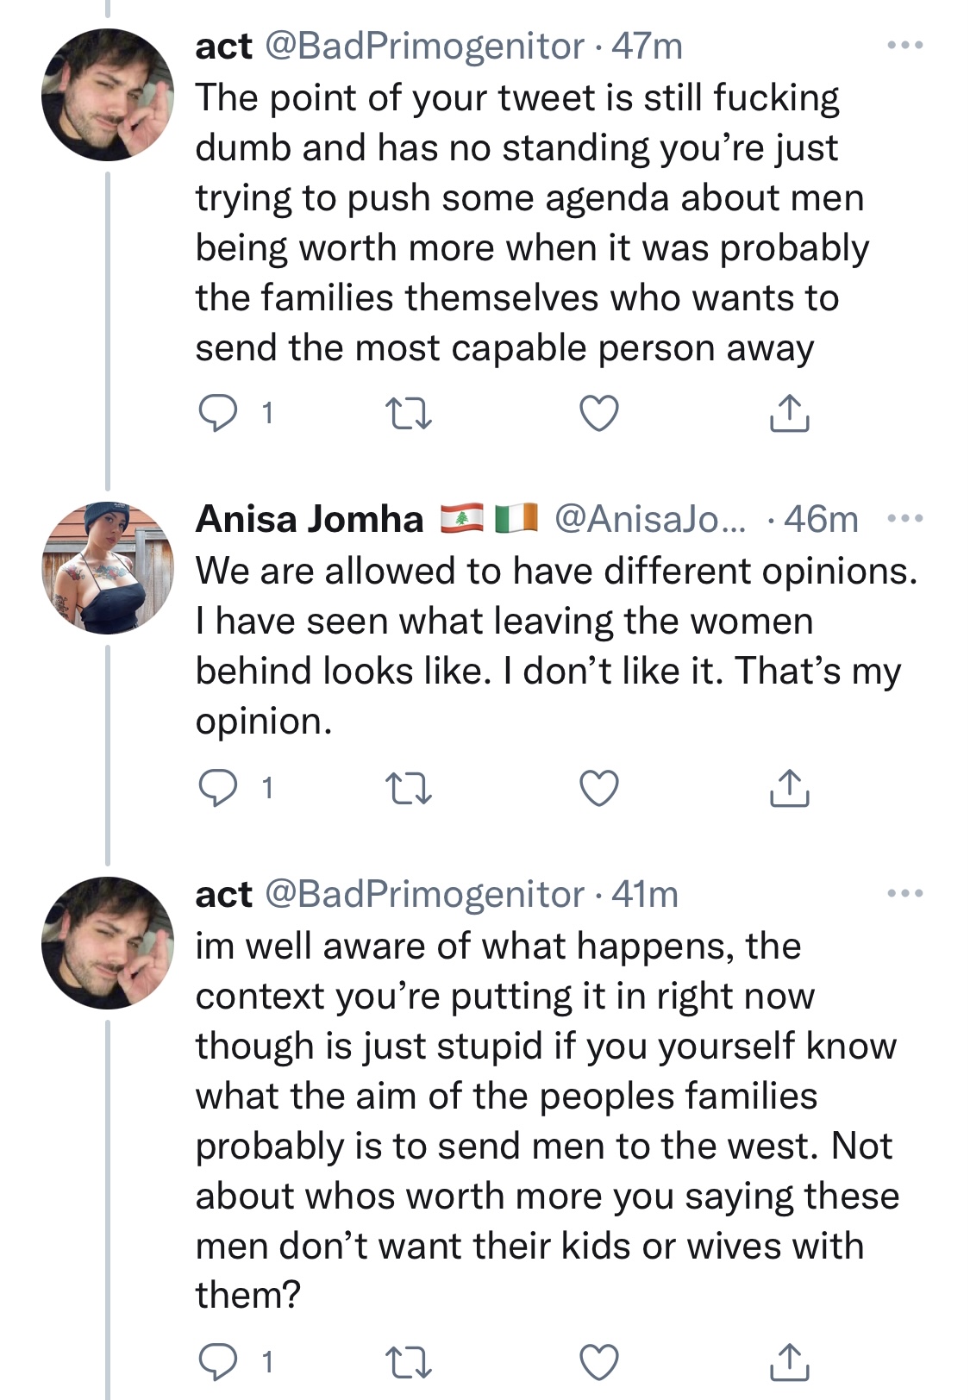Open more options on Anisa Jomha's tweet

pos(905,519)
